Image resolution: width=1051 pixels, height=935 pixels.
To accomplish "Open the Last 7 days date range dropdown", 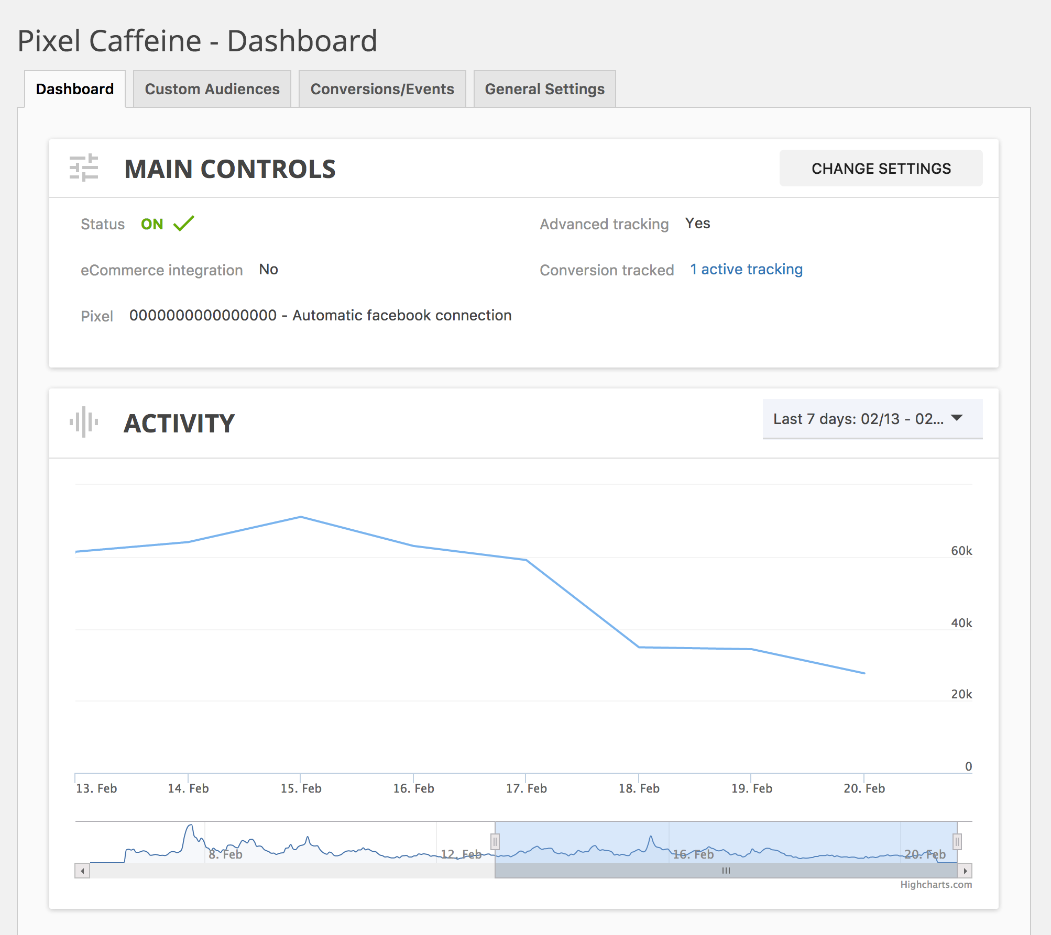I will [858, 419].
